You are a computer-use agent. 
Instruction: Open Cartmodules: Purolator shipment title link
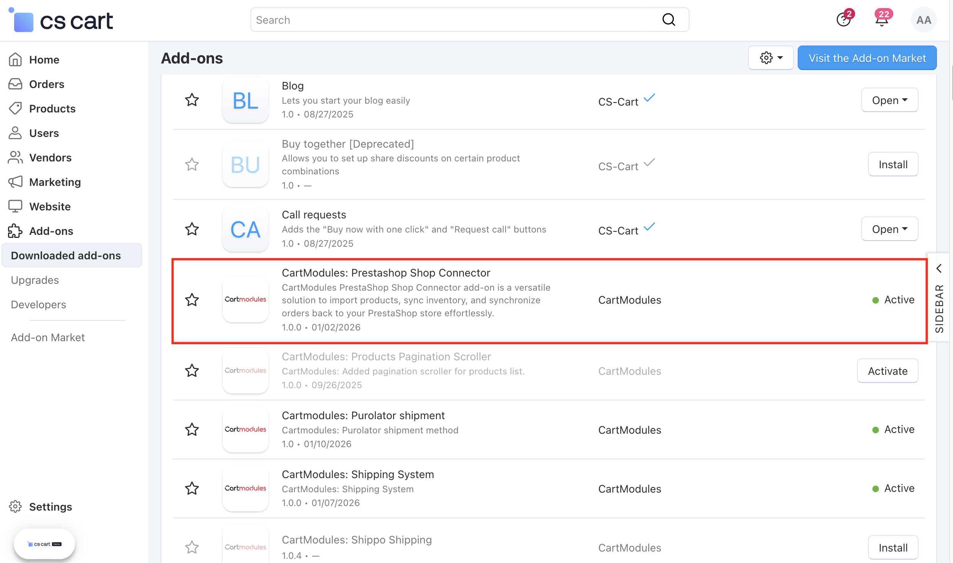(363, 416)
